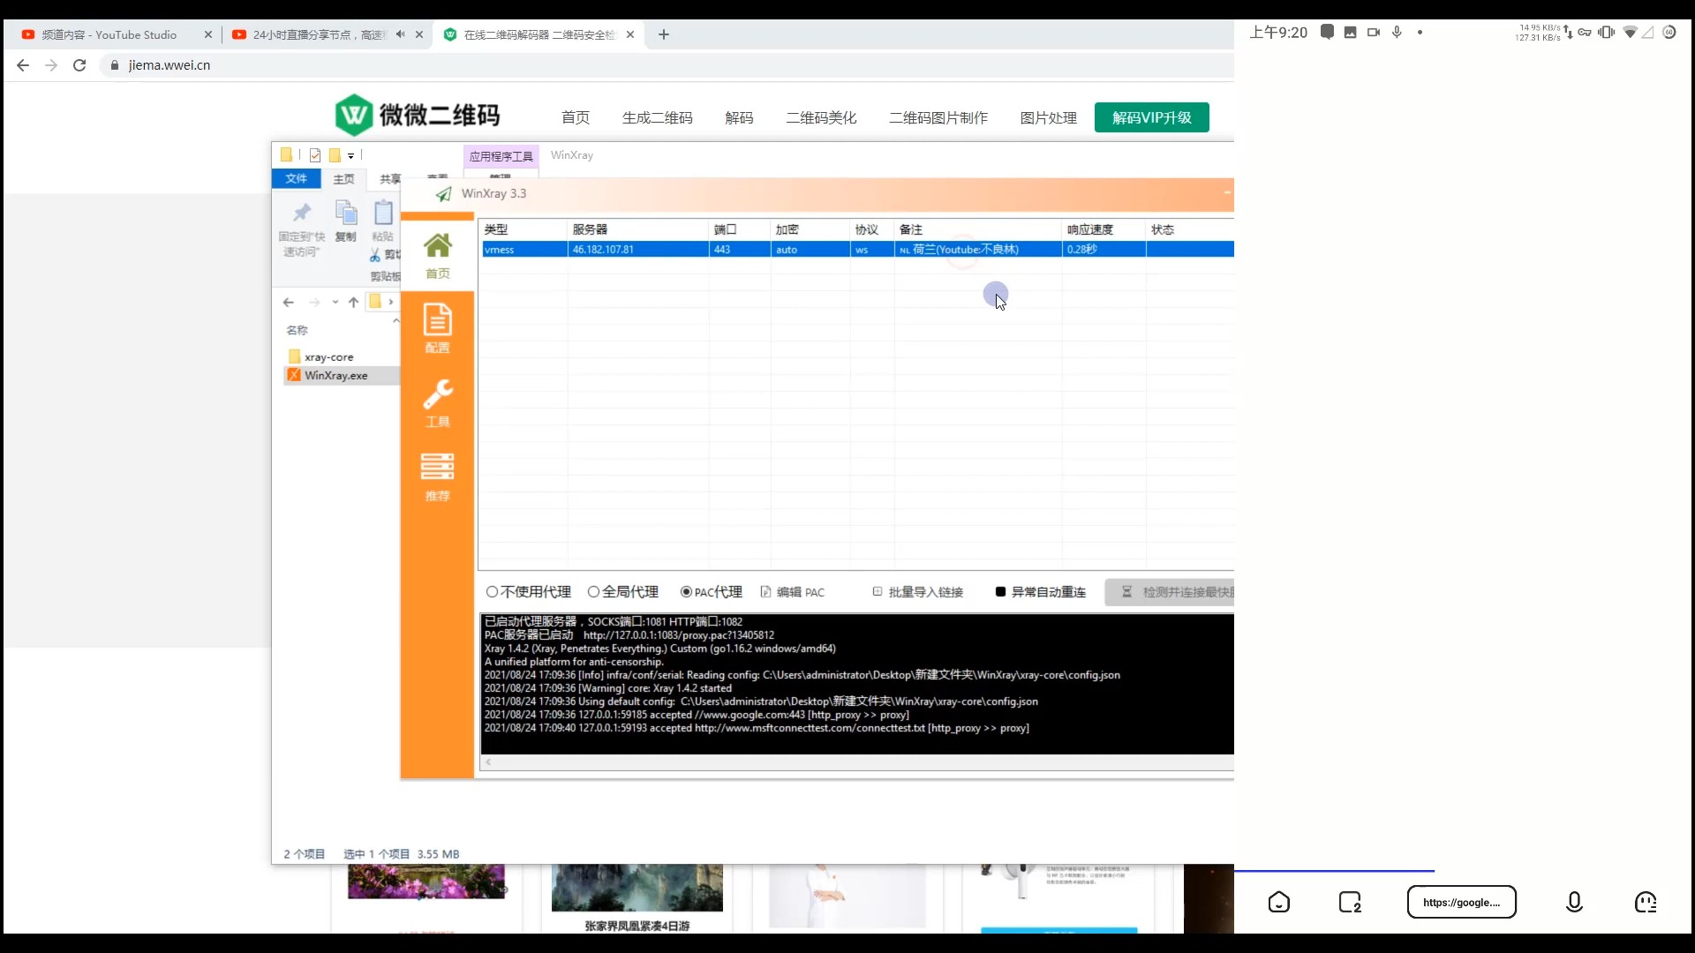Click the browser back arrow
Screen dimensions: 1695x953
point(23,65)
